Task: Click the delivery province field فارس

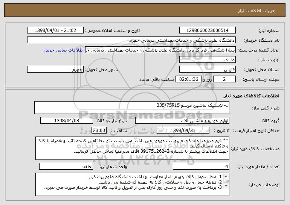Action: (207, 70)
